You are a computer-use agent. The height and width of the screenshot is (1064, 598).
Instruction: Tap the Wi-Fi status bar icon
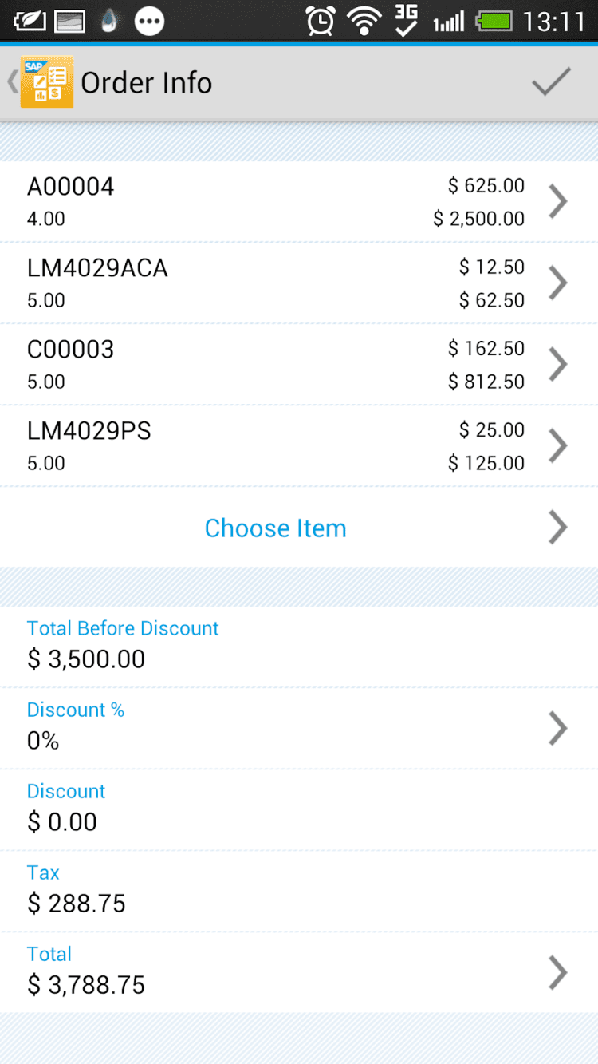(x=364, y=21)
